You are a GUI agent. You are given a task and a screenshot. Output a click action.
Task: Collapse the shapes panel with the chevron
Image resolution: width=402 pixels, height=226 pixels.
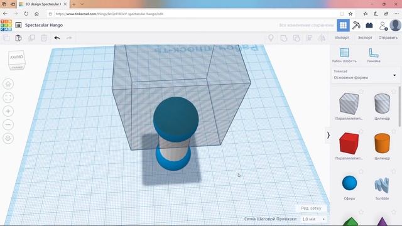328,135
